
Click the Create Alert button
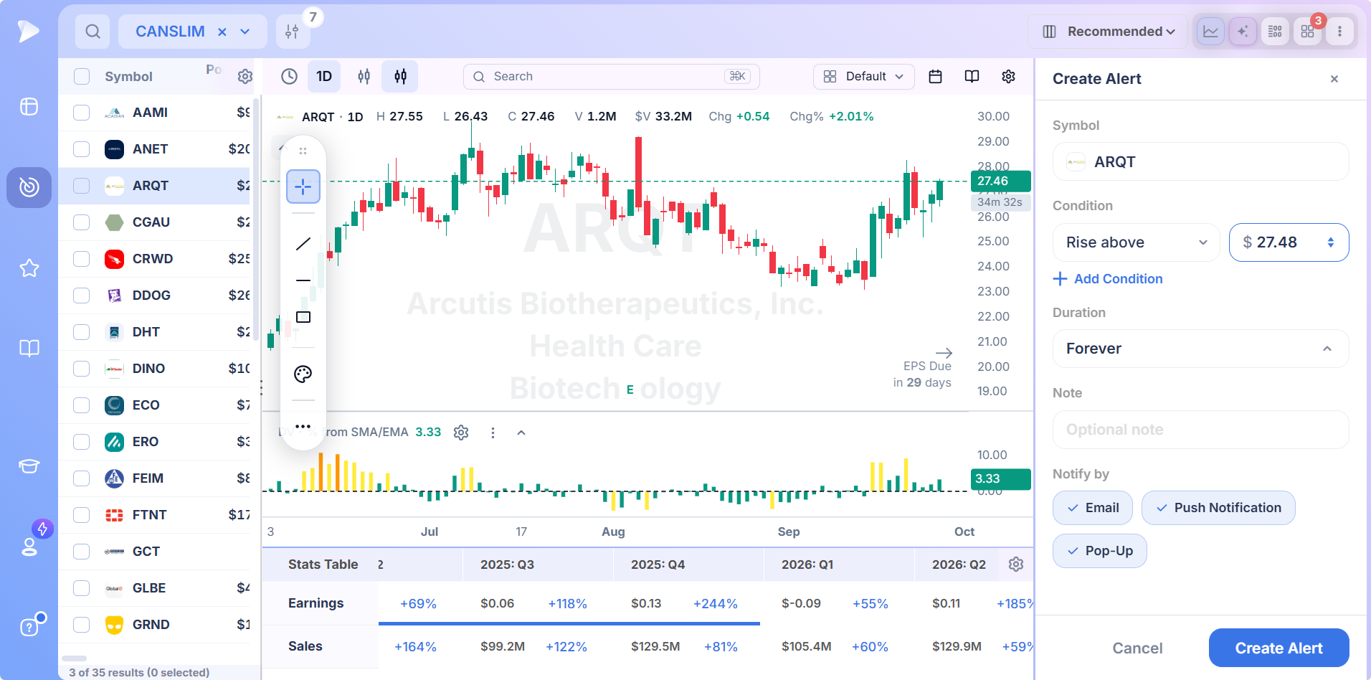(x=1279, y=648)
